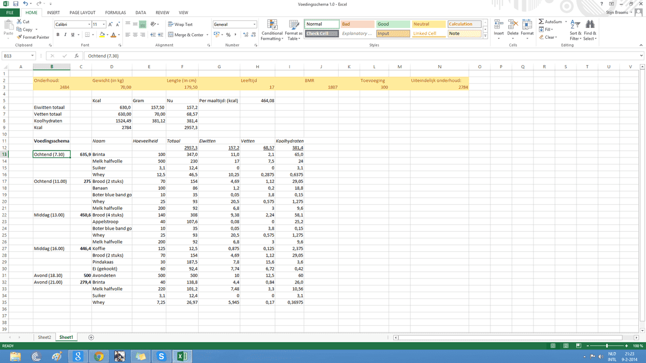The image size is (646, 363).
Task: Toggle Italic formatting
Action: [65, 35]
